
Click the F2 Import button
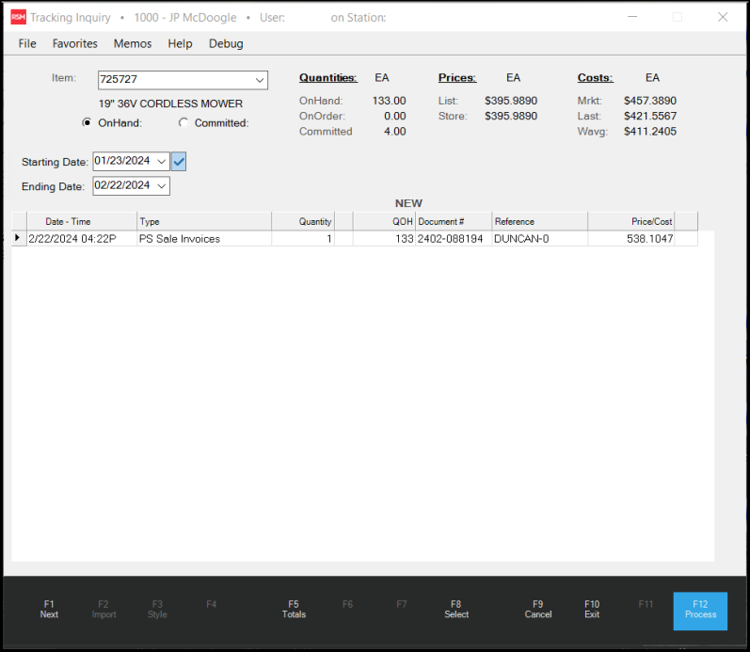104,610
